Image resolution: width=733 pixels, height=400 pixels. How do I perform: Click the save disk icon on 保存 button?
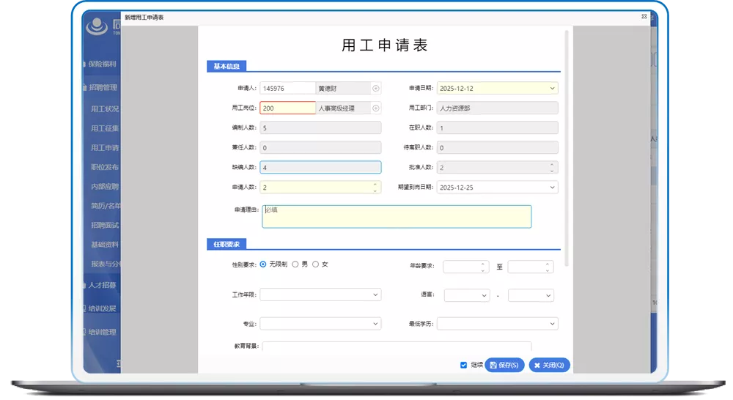(493, 366)
